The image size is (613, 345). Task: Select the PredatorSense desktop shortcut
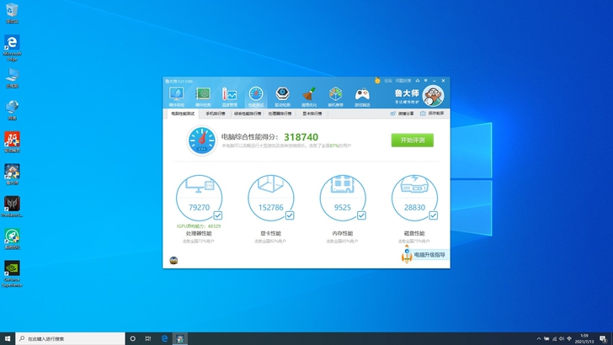coord(12,207)
